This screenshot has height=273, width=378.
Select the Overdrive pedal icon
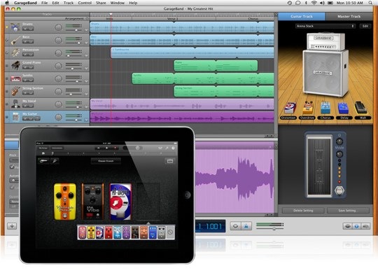(x=308, y=108)
